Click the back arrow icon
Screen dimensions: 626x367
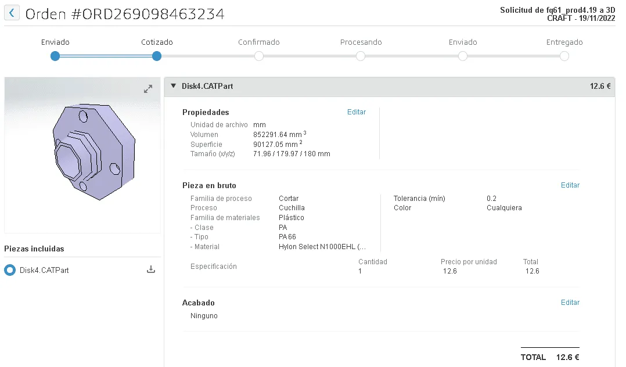point(12,13)
